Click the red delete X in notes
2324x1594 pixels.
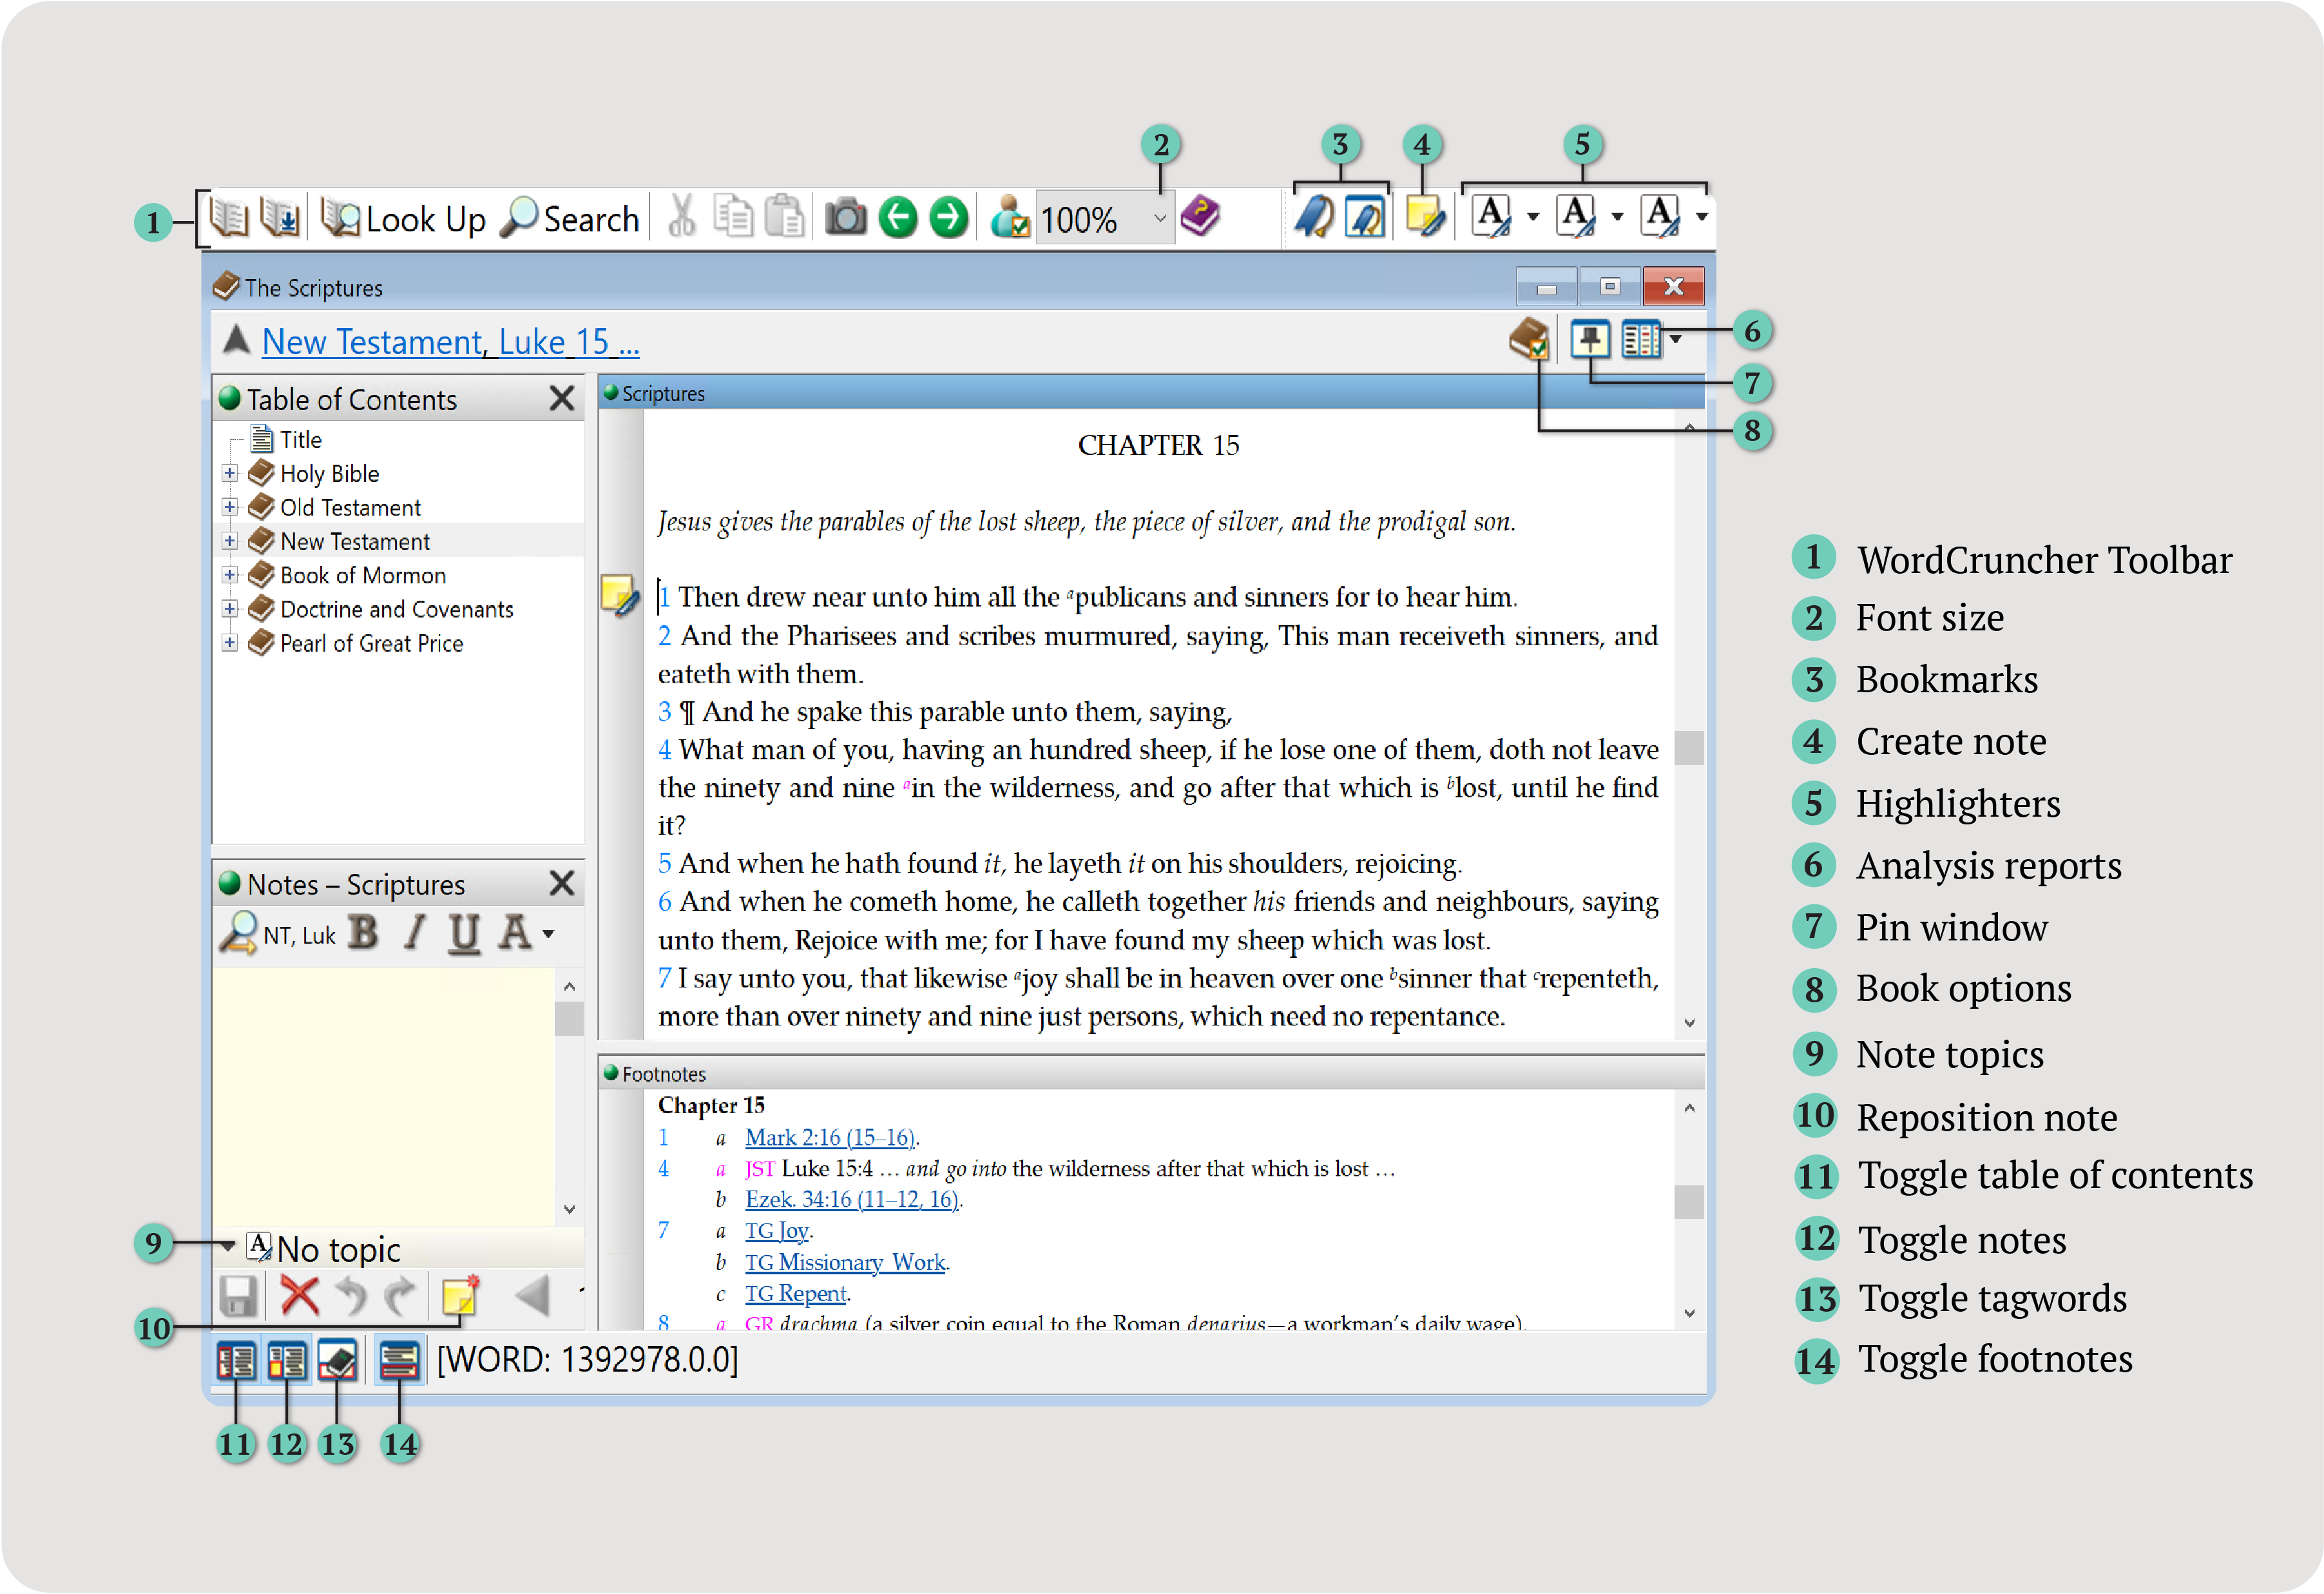coord(299,1297)
